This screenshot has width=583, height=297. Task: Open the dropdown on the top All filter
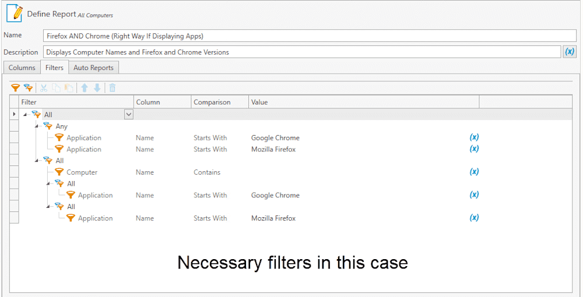(x=128, y=114)
